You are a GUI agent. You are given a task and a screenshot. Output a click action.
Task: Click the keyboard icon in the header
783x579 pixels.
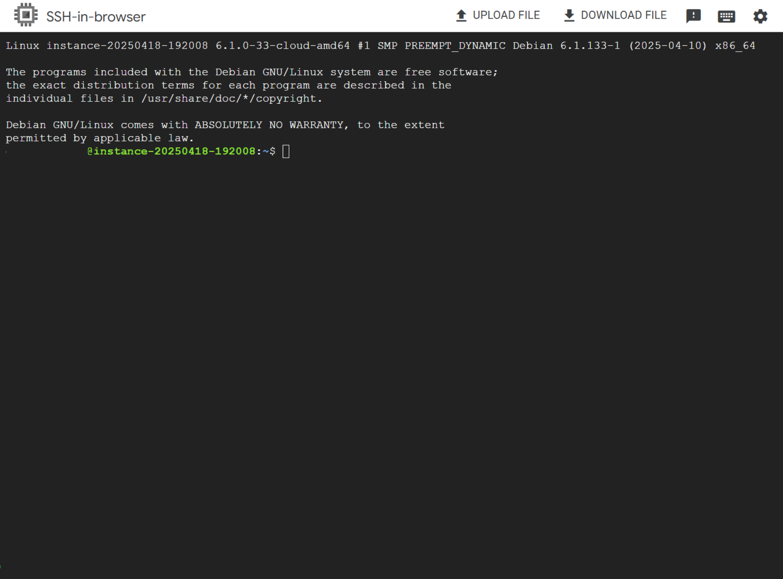(x=726, y=16)
